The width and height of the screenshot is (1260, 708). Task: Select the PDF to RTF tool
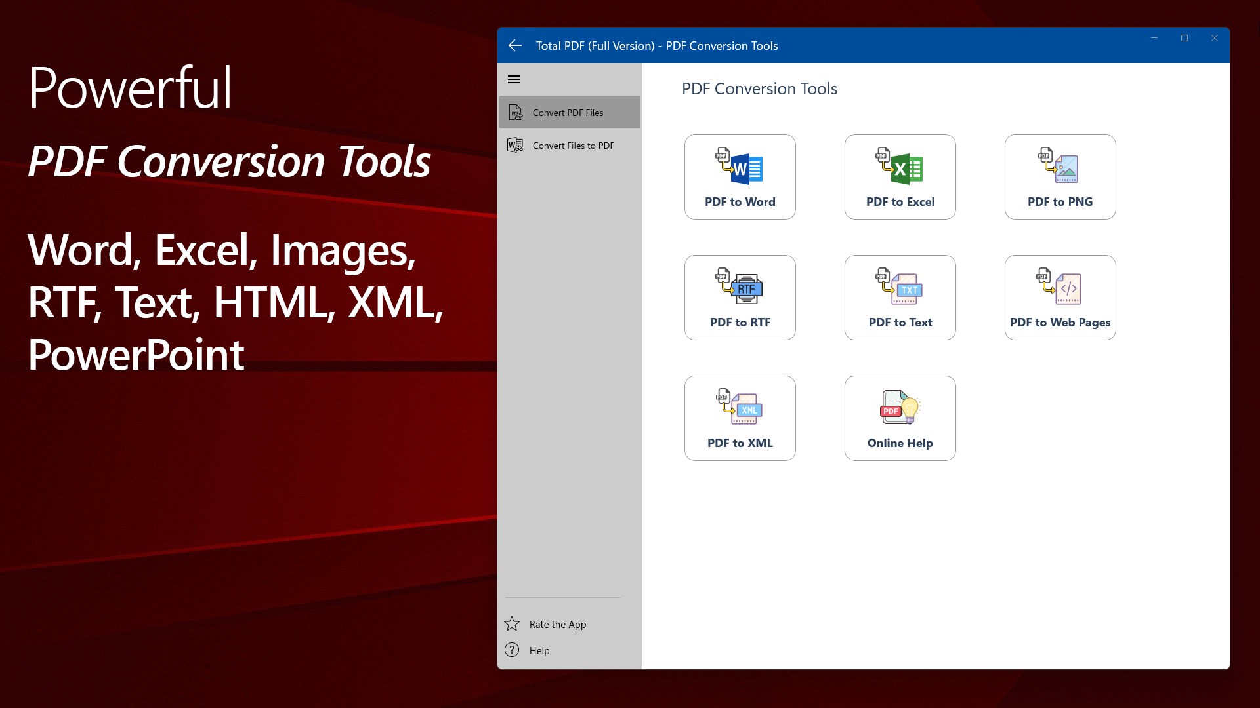tap(740, 298)
